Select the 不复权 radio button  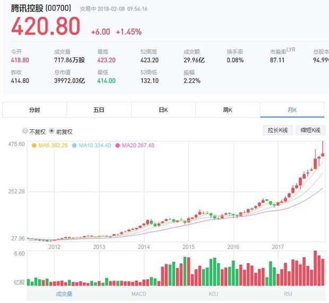pyautogui.click(x=25, y=131)
